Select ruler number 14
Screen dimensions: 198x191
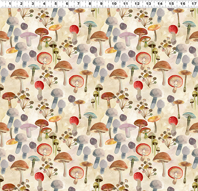point(160,4)
